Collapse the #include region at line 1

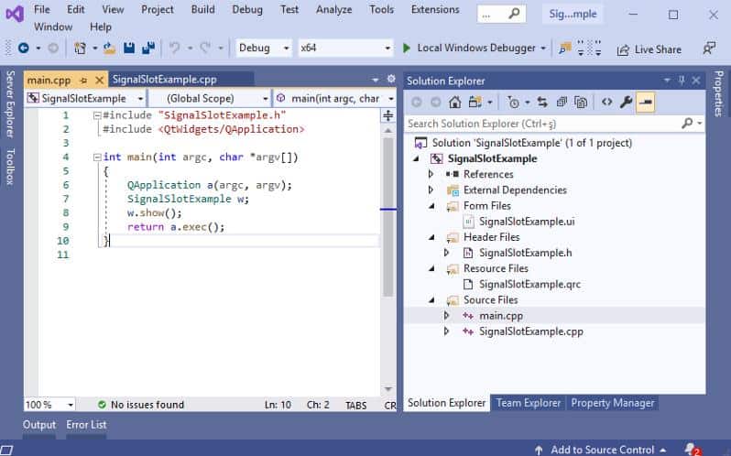point(96,115)
